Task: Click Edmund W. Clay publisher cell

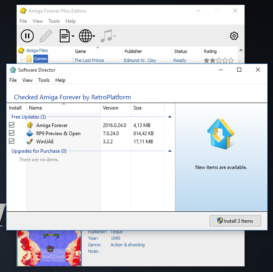Action: (x=140, y=60)
